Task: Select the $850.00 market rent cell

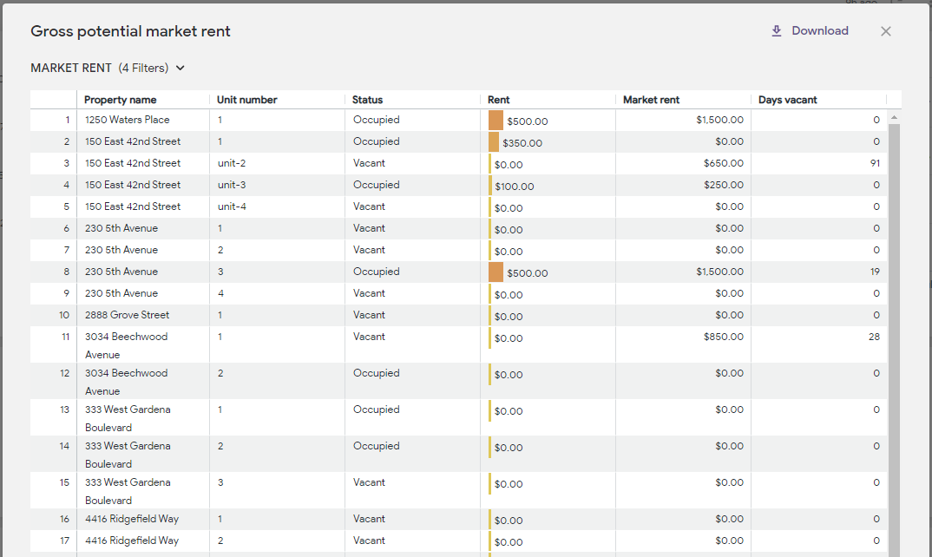Action: pyautogui.click(x=683, y=344)
